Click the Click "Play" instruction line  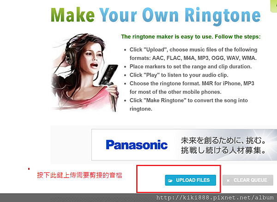click(x=179, y=75)
